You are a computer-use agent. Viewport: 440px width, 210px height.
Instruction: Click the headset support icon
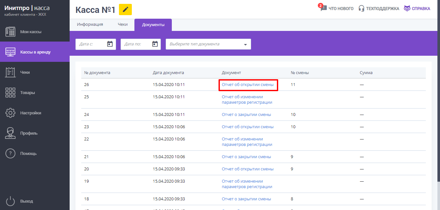point(361,8)
